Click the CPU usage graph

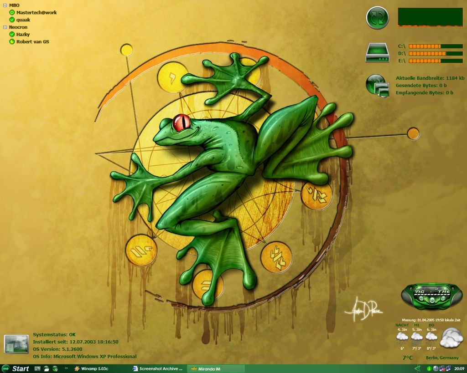tap(430, 17)
